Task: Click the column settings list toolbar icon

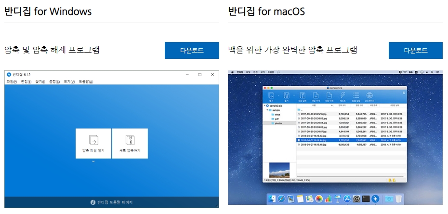Action: click(356, 95)
